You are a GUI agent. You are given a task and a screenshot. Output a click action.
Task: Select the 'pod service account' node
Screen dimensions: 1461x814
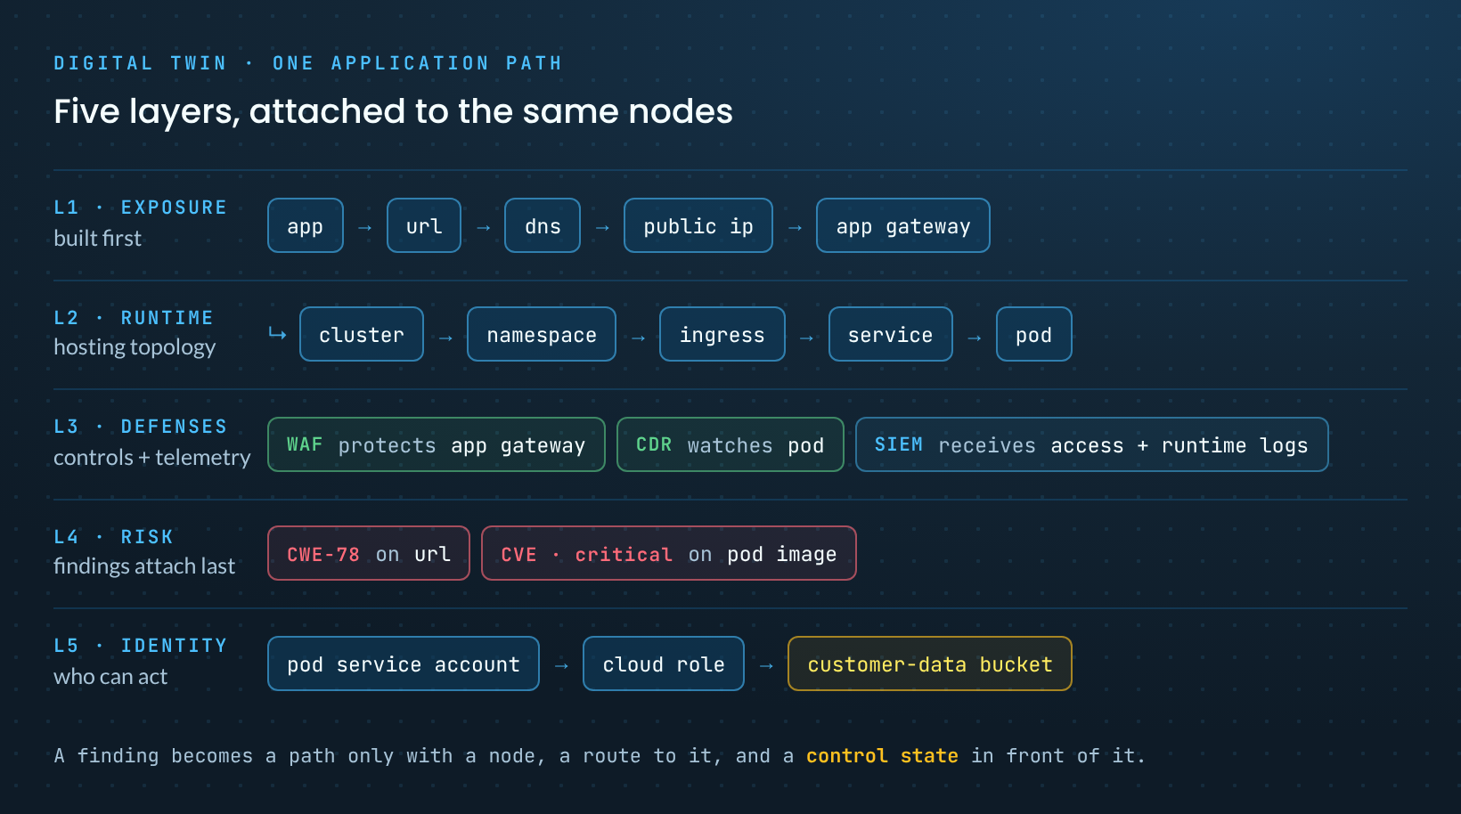[x=404, y=663]
